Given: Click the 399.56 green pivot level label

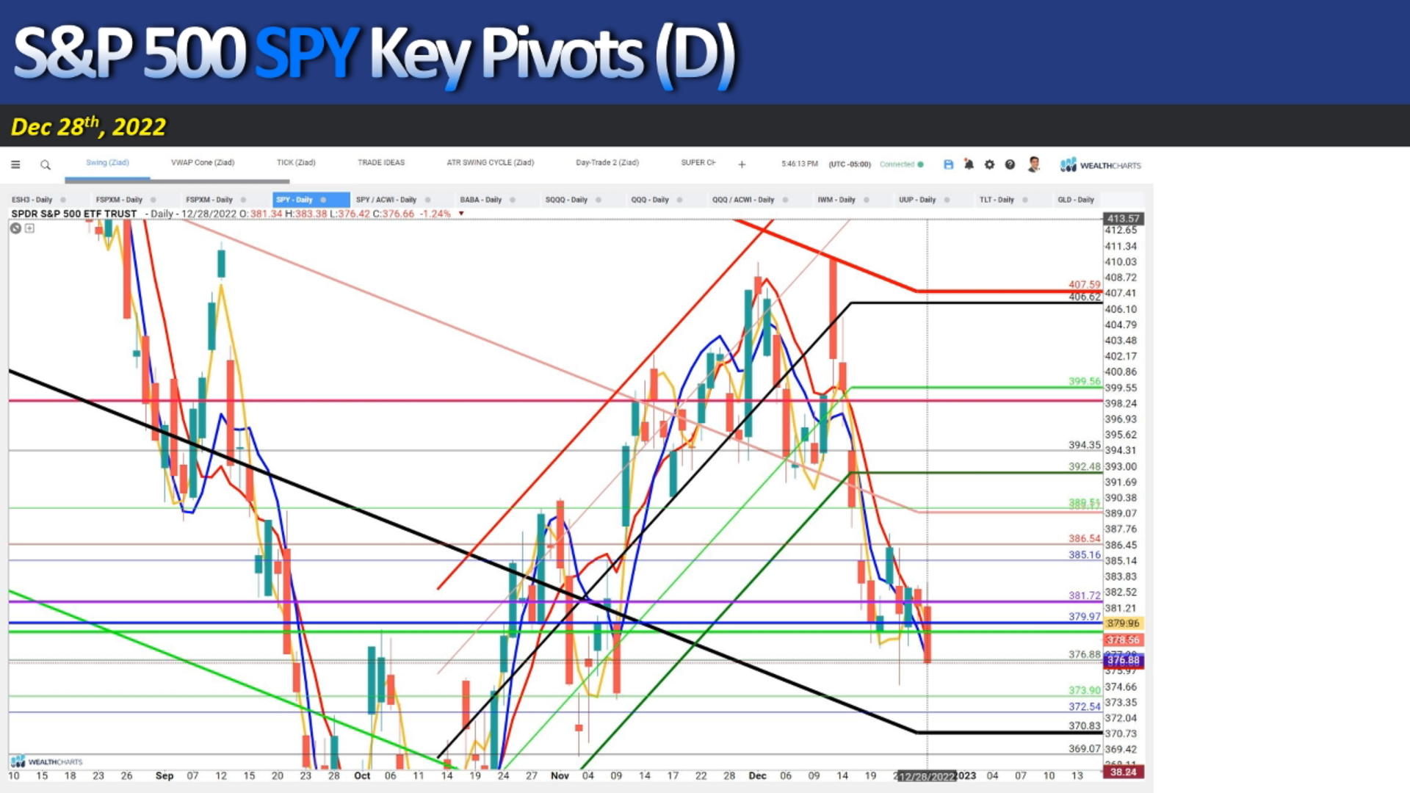Looking at the screenshot, I should [x=1085, y=381].
